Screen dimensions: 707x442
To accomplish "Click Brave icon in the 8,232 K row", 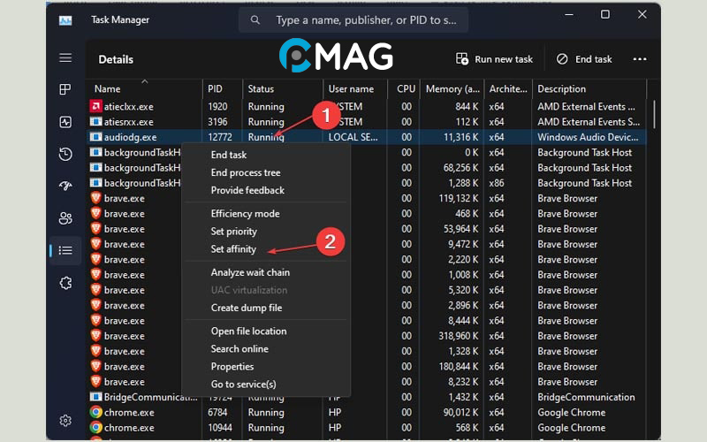I will tap(95, 381).
